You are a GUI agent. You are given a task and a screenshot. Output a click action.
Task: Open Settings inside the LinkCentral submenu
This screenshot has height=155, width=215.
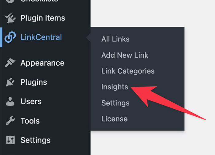(x=115, y=103)
